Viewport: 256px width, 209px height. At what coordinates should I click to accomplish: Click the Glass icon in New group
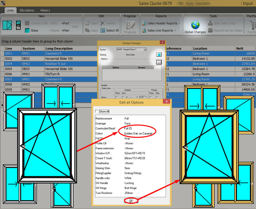[27, 30]
